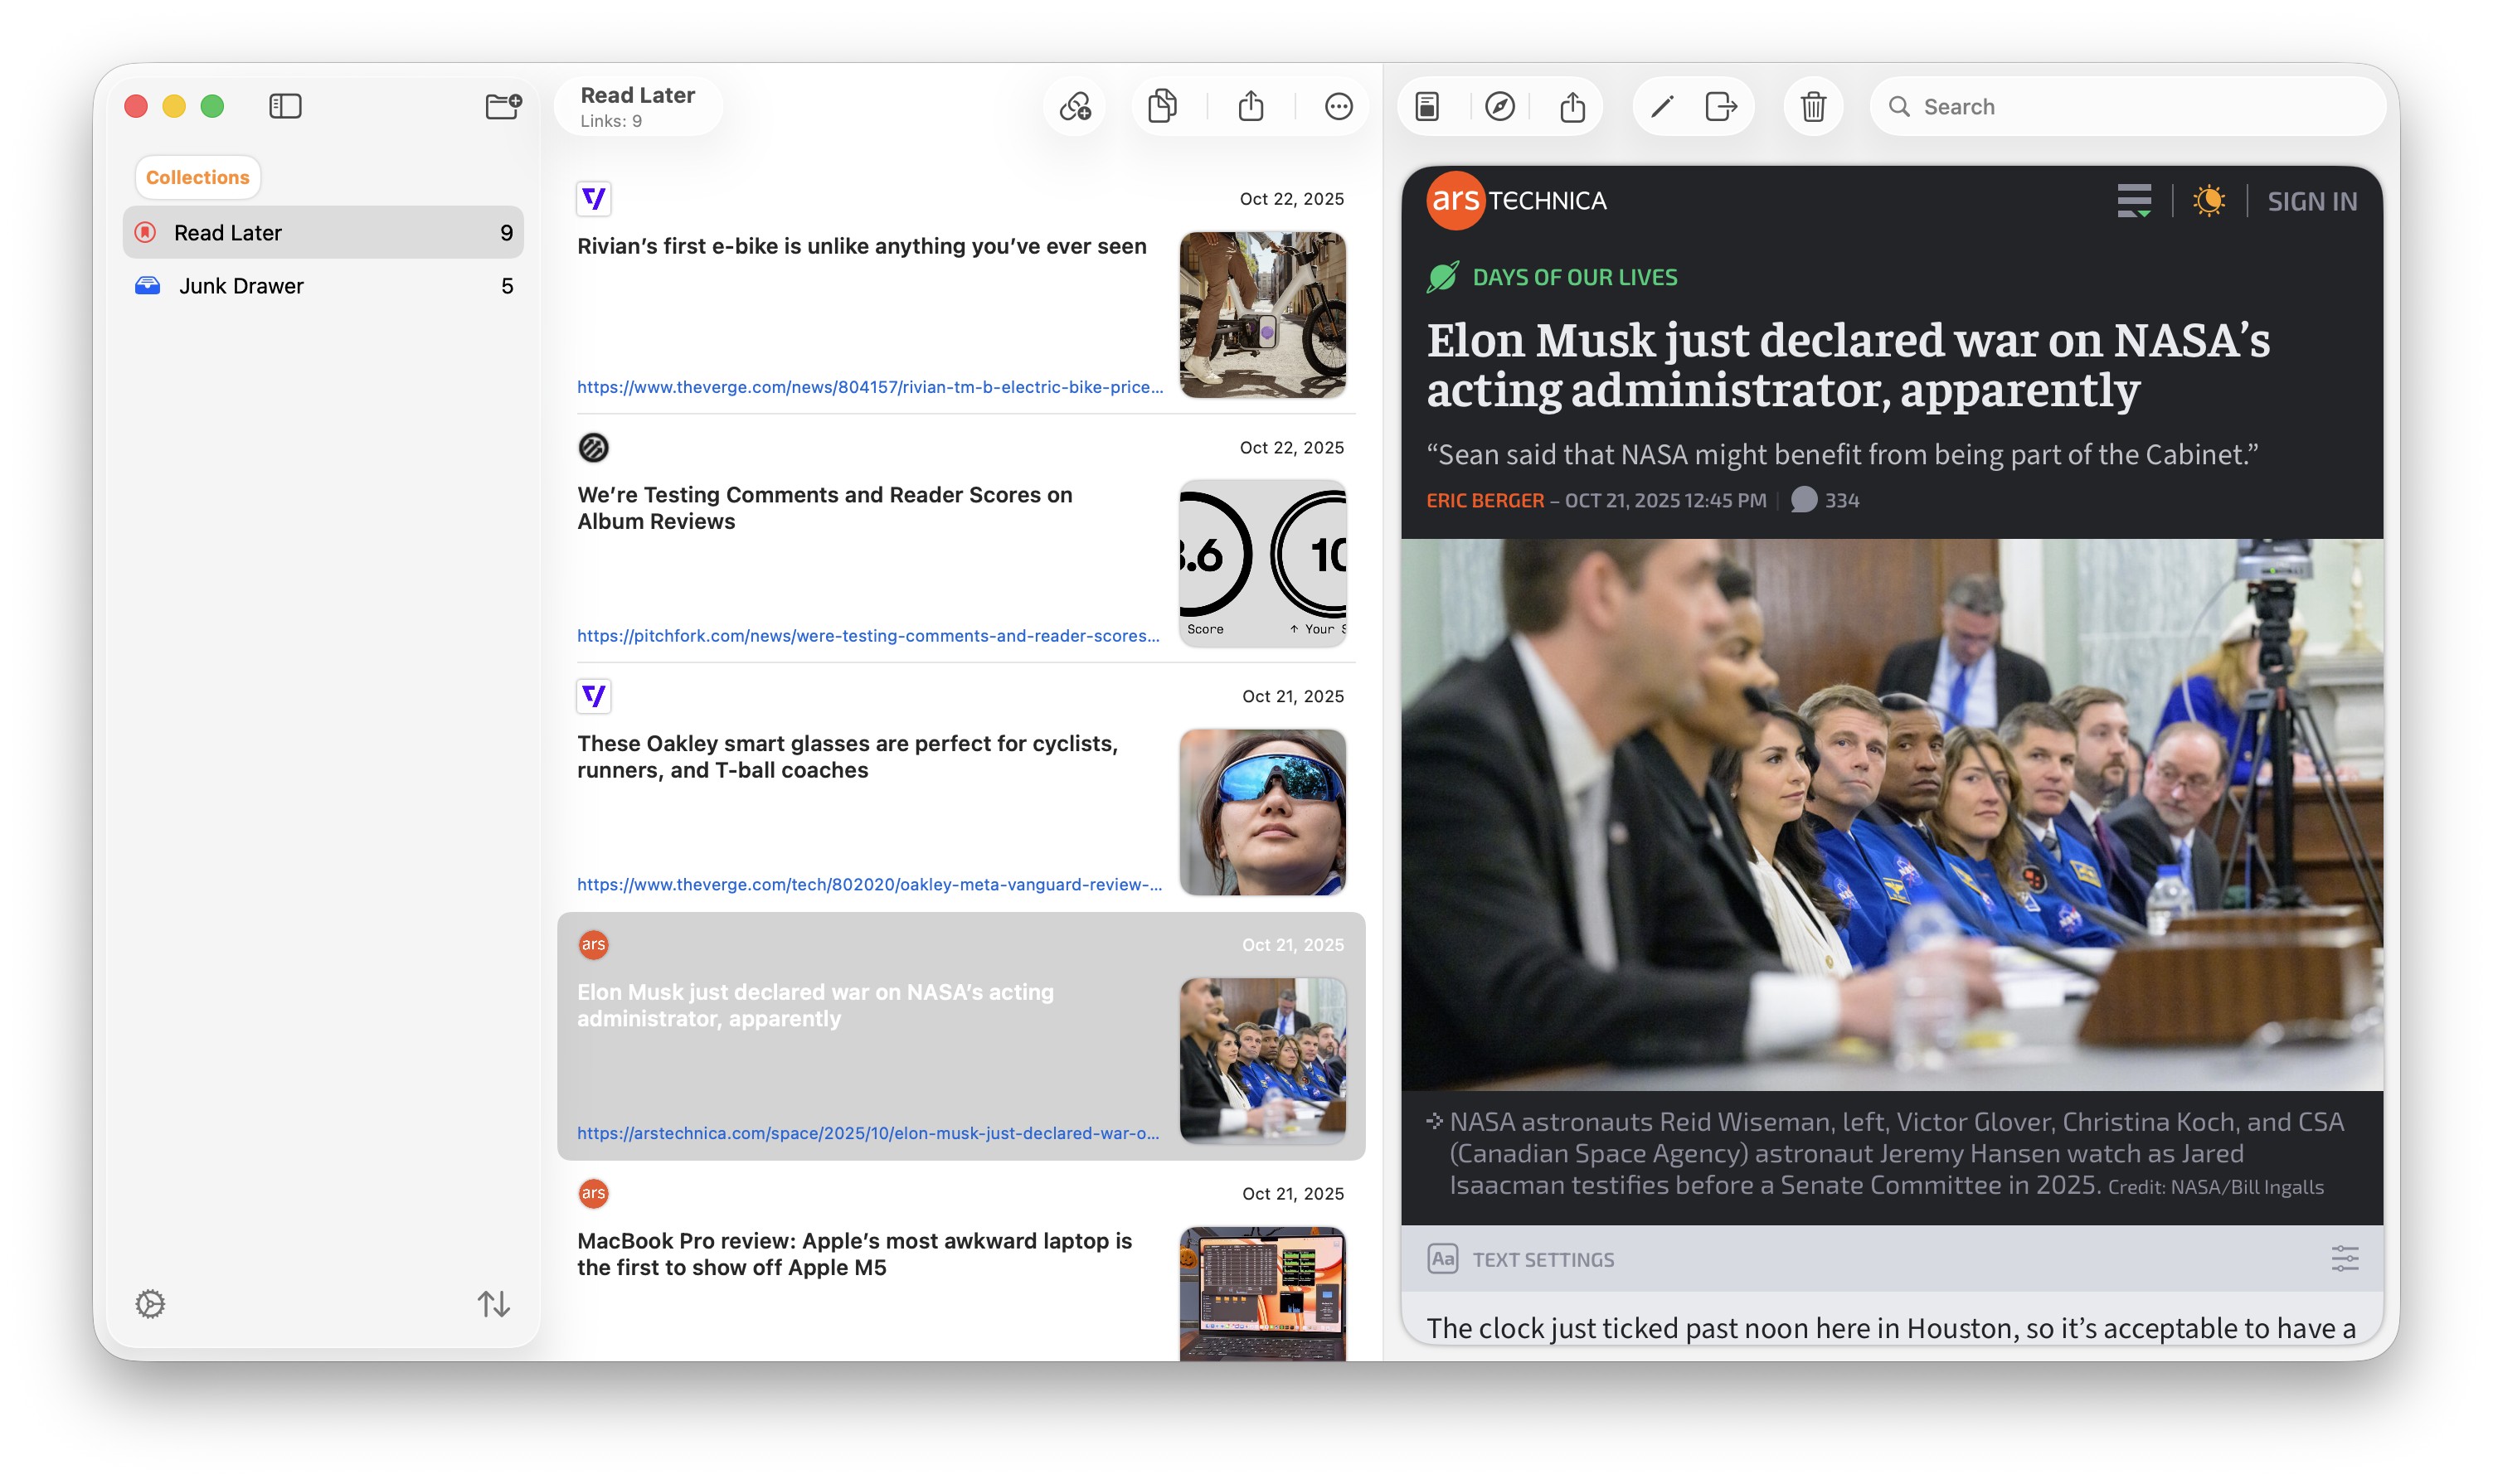
Task: Open the Pitchfork article URL
Action: point(868,635)
